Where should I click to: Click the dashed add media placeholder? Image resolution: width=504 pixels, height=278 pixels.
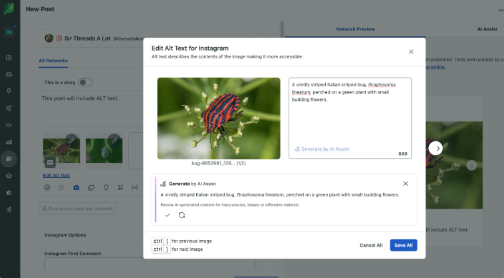pos(136,151)
